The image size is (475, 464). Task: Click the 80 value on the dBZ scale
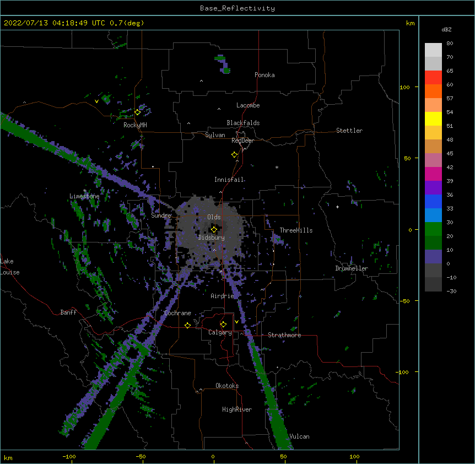(450, 44)
